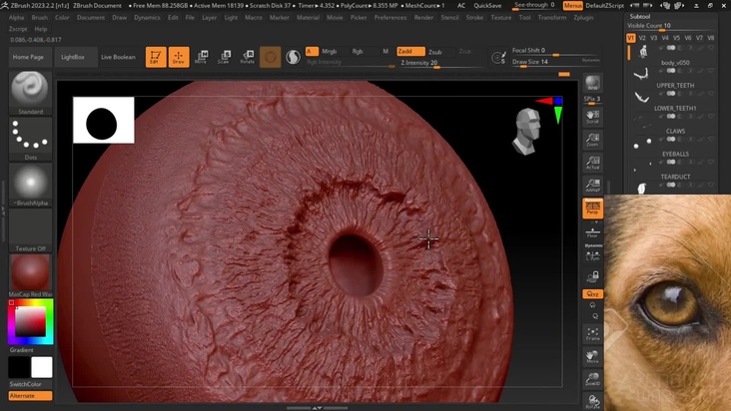Toggle the Xyz rotation mode button

pos(592,294)
